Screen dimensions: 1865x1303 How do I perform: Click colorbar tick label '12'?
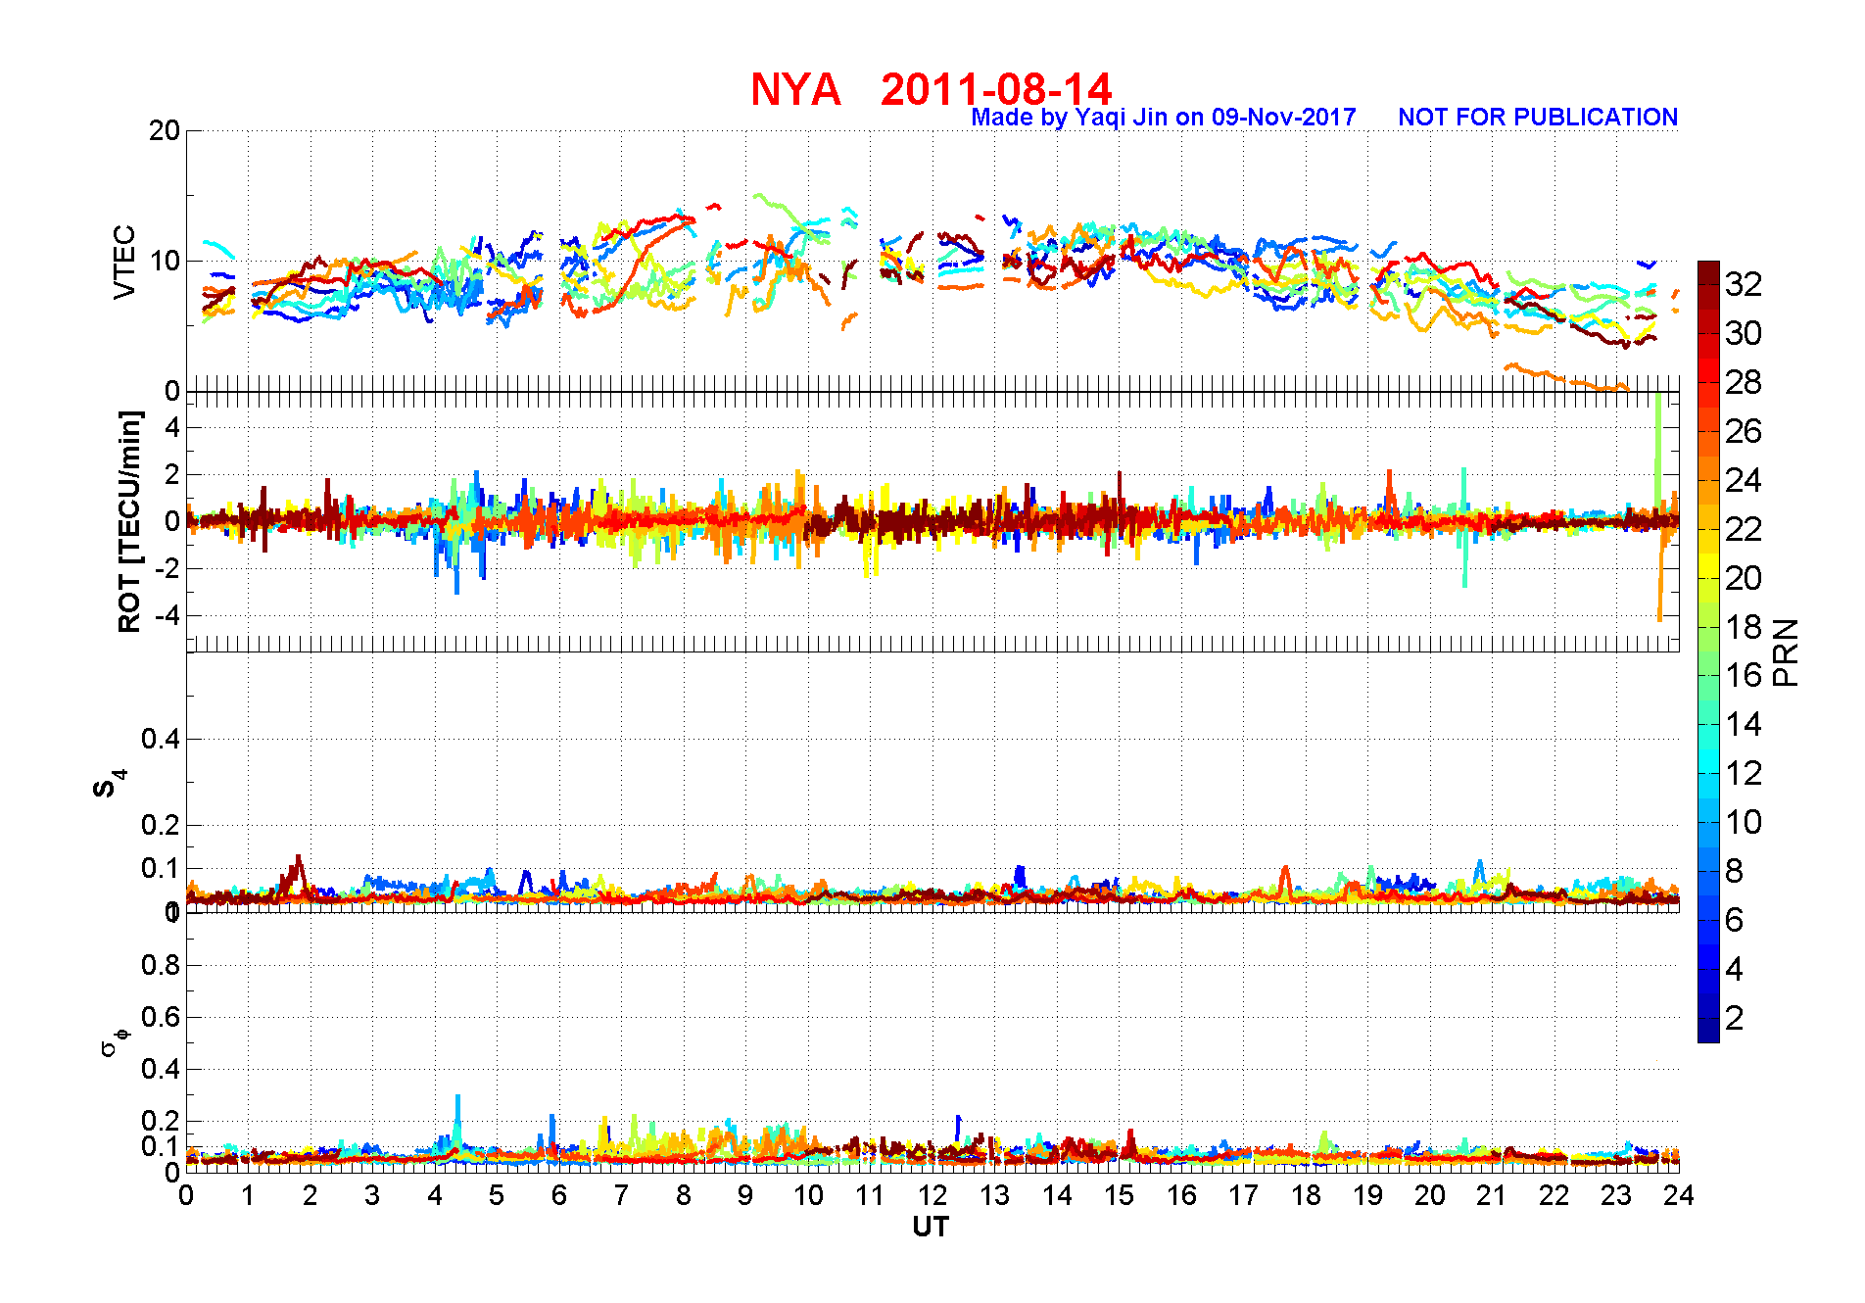tap(1744, 773)
